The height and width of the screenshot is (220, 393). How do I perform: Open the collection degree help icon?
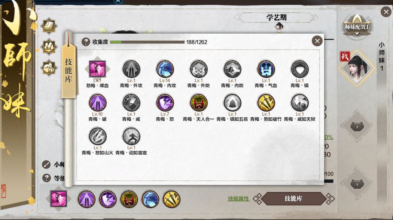86,42
